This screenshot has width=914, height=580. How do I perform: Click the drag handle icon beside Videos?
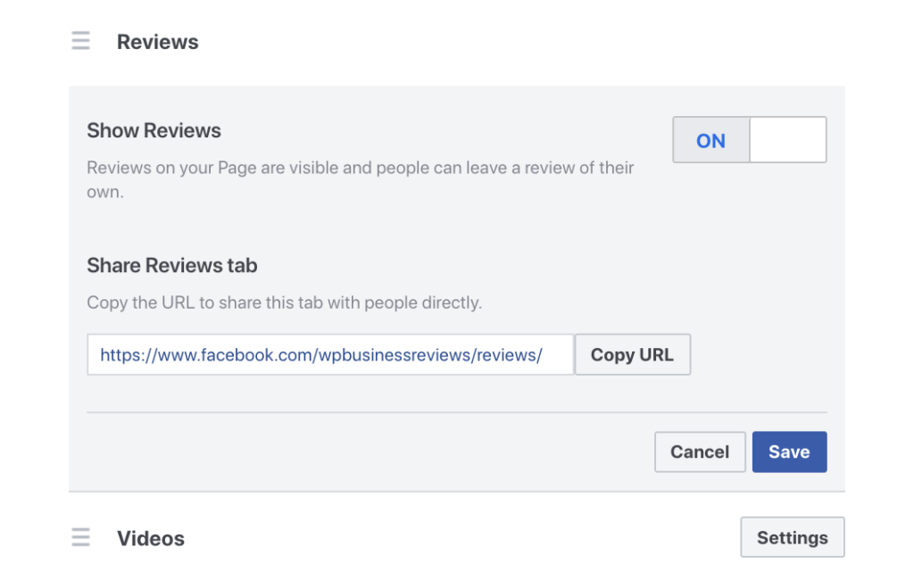(x=81, y=537)
